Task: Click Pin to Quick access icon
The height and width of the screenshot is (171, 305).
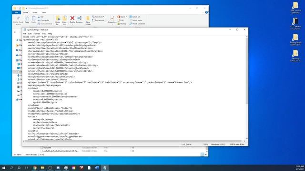Action: pyautogui.click(x=18, y=20)
